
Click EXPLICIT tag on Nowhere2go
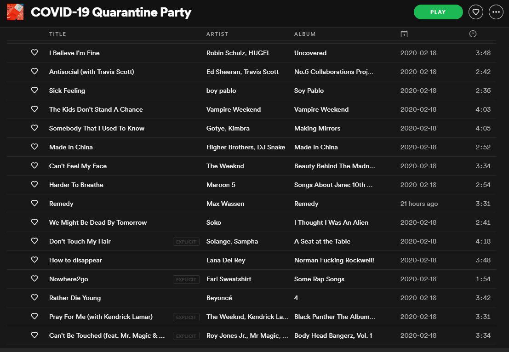pos(186,279)
